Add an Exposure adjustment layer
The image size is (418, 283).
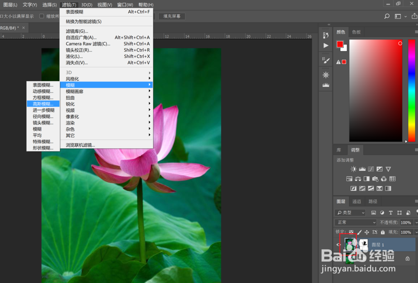click(x=380, y=169)
